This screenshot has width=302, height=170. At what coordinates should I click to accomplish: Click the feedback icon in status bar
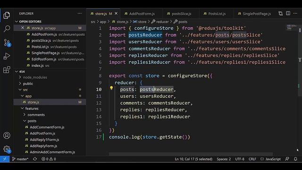(287, 159)
